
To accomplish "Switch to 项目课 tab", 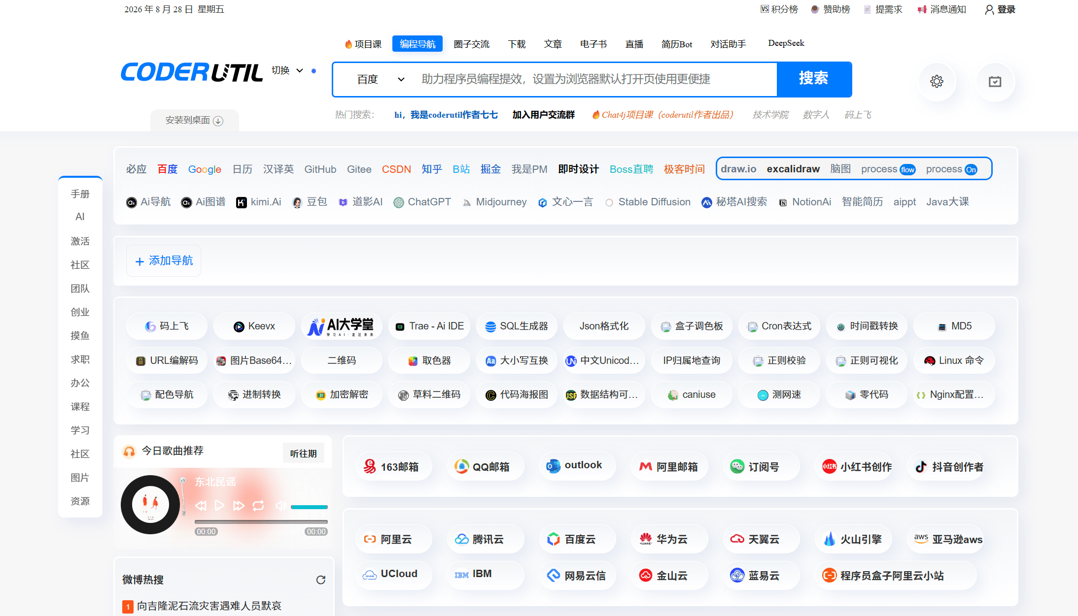I will tap(363, 44).
